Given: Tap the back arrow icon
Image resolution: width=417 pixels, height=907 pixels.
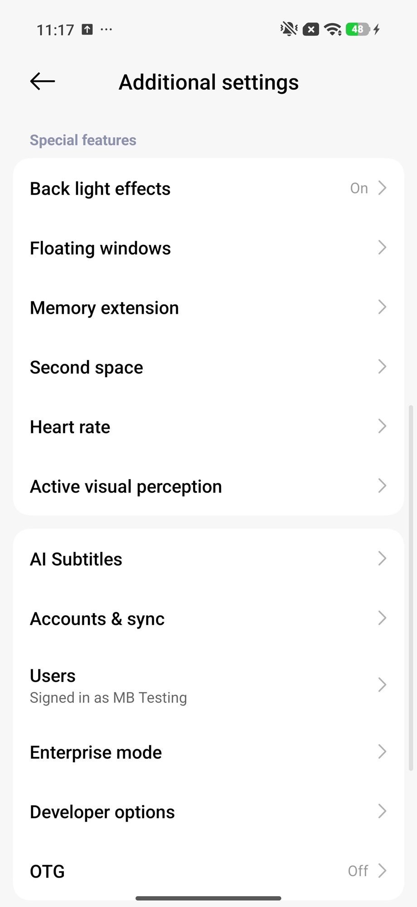Looking at the screenshot, I should [43, 82].
